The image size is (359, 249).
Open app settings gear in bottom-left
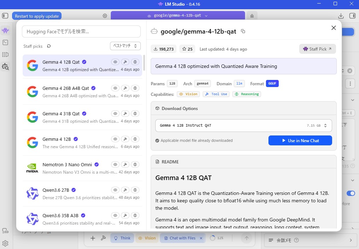5,243
